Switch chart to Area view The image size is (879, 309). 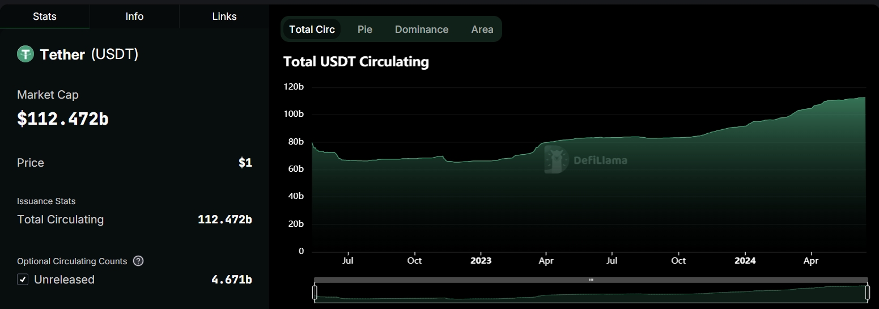[482, 29]
